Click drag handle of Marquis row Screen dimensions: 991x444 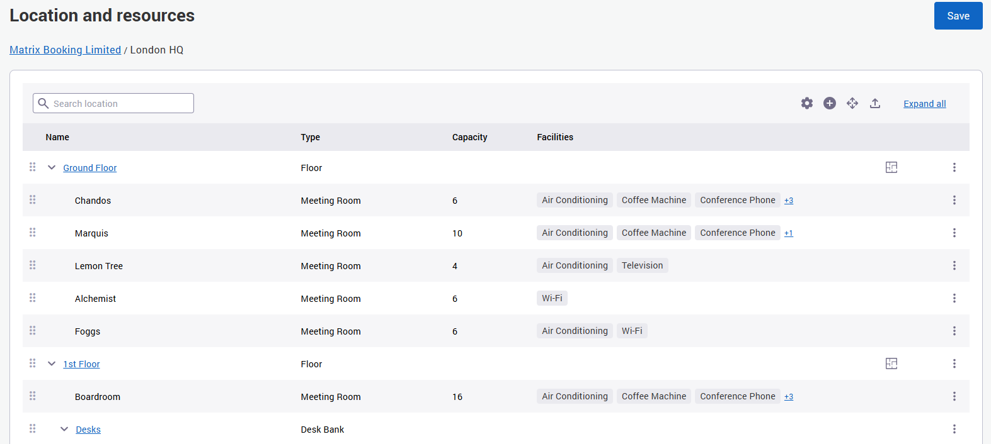click(33, 232)
